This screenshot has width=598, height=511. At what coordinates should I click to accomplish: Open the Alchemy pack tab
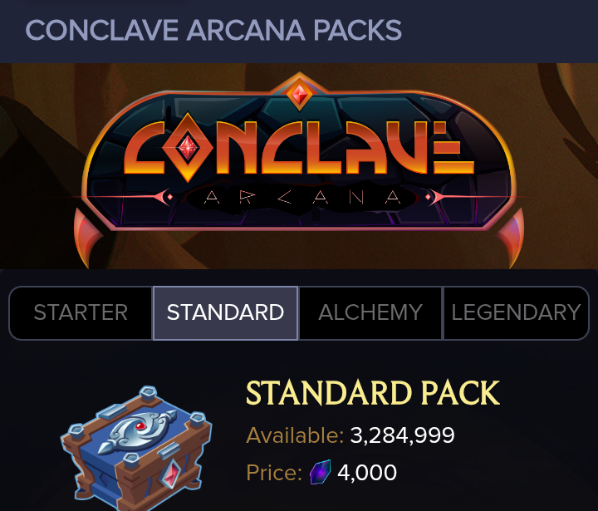pos(370,312)
